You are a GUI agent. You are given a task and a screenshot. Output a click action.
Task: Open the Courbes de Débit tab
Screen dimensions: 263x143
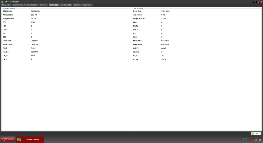pos(31,5)
